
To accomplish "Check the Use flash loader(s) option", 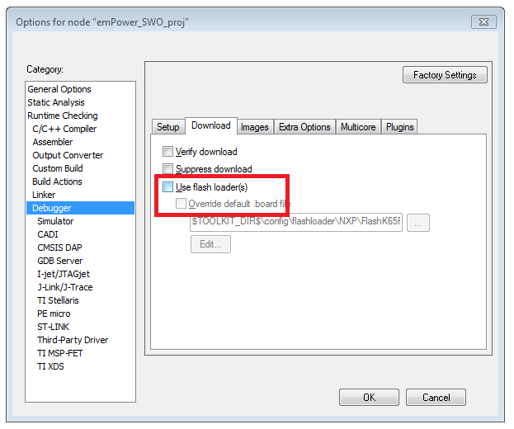I will click(x=168, y=187).
